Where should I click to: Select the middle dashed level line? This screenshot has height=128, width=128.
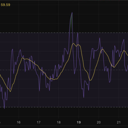click(x=64, y=70)
